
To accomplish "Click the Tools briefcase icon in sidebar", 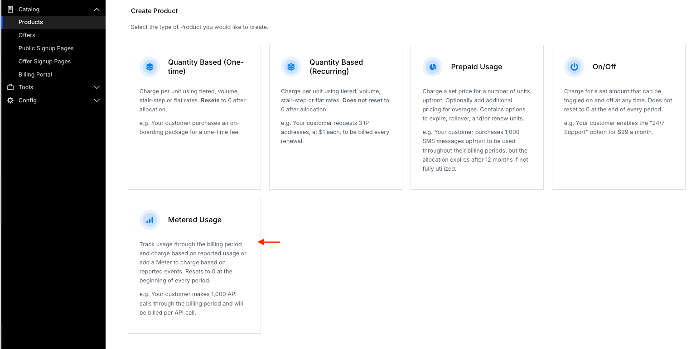I will pyautogui.click(x=10, y=87).
